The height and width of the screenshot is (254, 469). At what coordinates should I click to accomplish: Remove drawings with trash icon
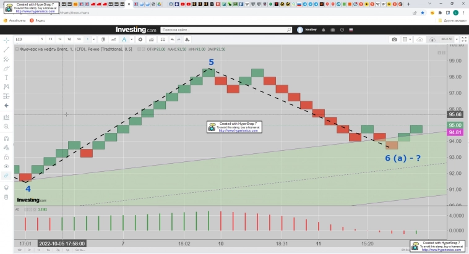pos(6,197)
